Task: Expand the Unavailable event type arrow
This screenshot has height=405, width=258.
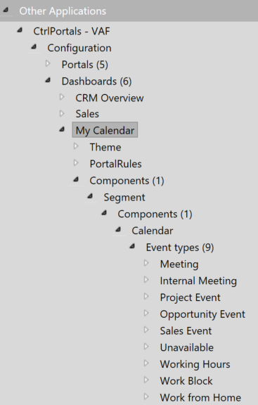Action: (146, 347)
